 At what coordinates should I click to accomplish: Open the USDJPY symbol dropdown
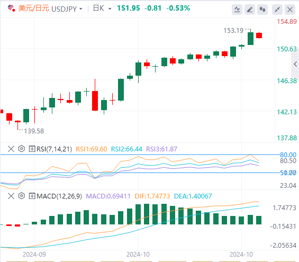click(80, 9)
